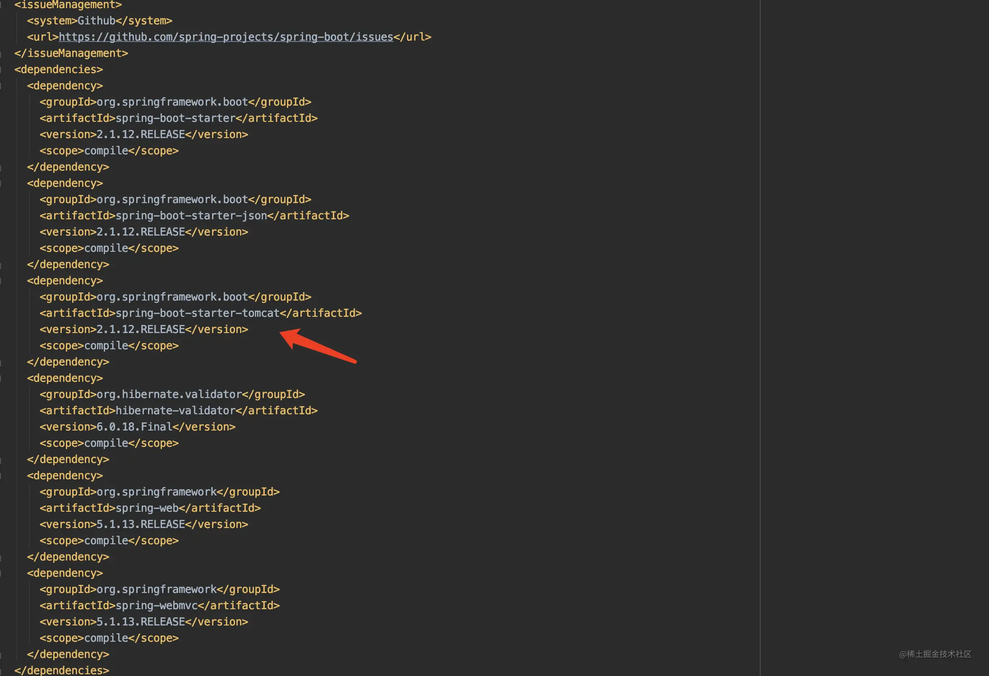Viewport: 989px width, 676px height.
Task: Place cursor on spring-boot-starter-tomcat artifactId line
Action: pyautogui.click(x=201, y=313)
